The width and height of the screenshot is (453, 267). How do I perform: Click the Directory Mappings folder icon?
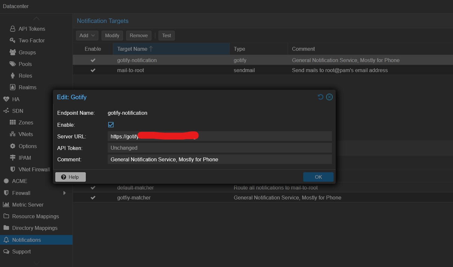click(6, 228)
